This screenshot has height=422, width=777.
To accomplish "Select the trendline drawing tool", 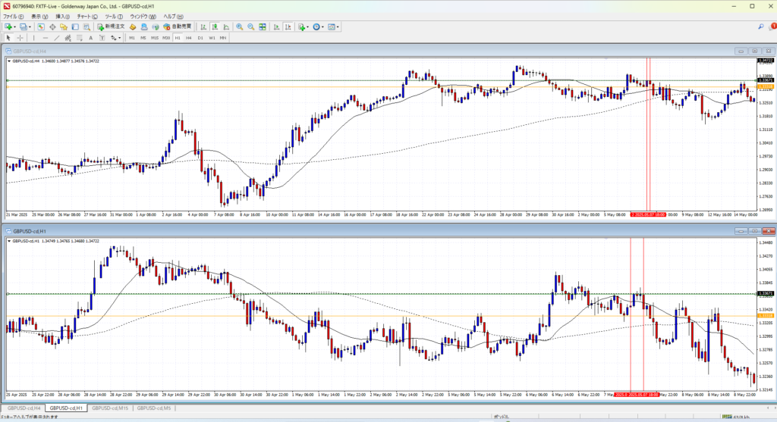I will coord(58,37).
